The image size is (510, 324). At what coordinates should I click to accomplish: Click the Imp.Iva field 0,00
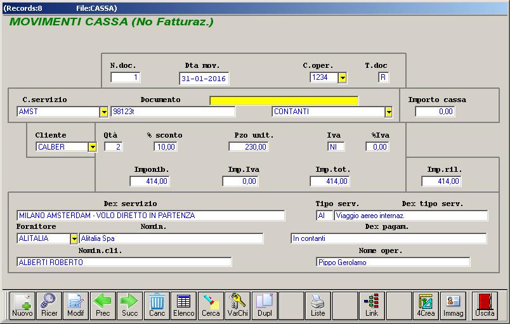pos(240,181)
